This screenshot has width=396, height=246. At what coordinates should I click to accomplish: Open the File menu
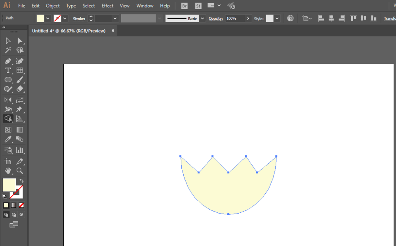coord(22,6)
